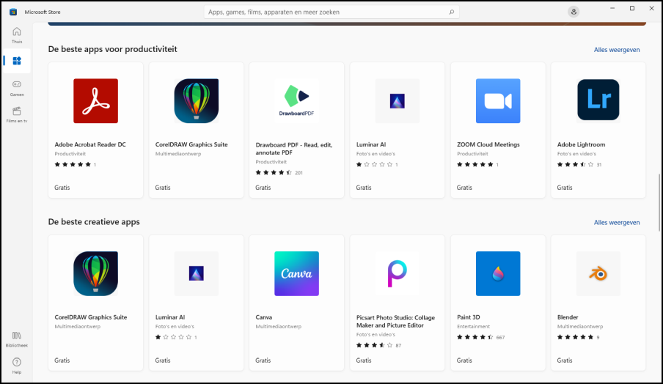The image size is (663, 384).
Task: Open Help in the sidebar
Action: coord(16,366)
